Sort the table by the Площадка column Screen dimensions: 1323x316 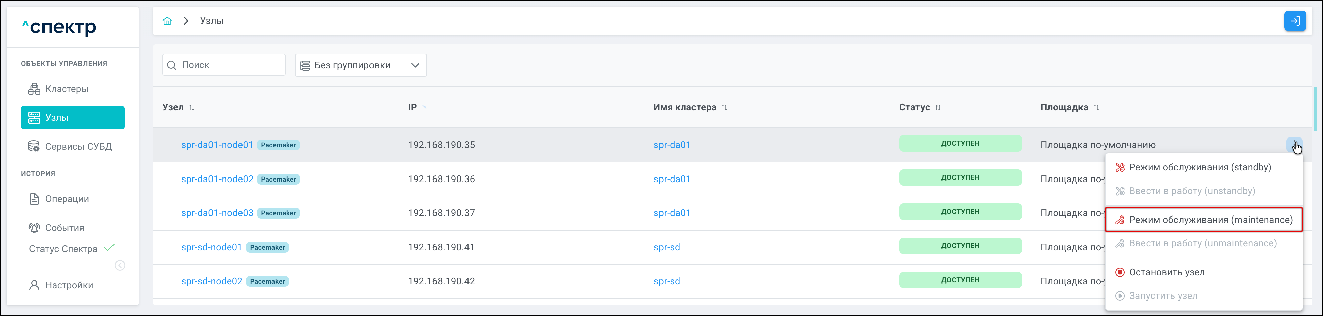1096,108
